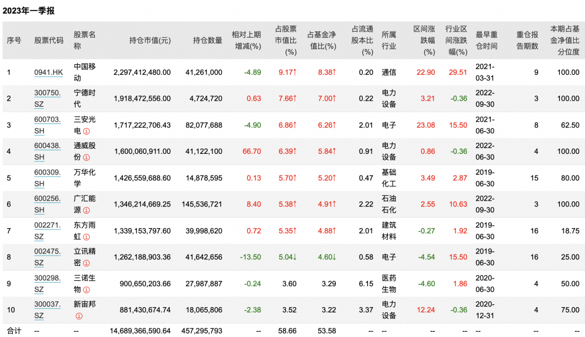585x337 pixels.
Task: Click industry cell 石油石化
Action: coord(389,204)
